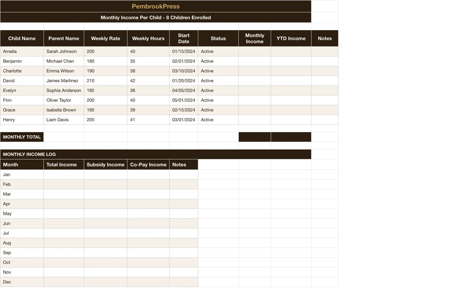Screen dimensions: 472x303
Task: Click the Finn child name cell
Action: (22, 100)
